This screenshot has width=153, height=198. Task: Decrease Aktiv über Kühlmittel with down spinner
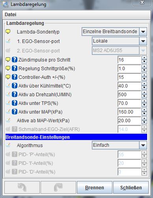coord(144,88)
